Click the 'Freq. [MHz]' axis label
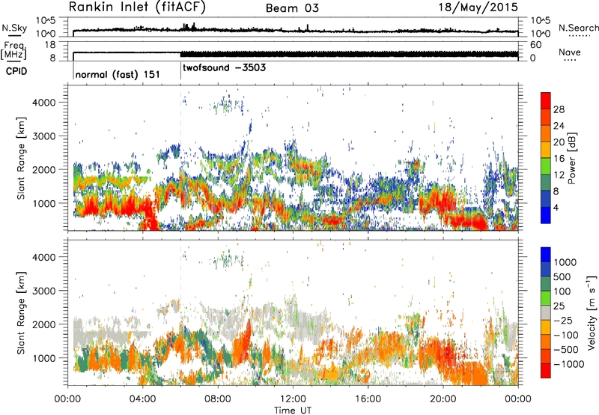This screenshot has width=599, height=415. pyautogui.click(x=13, y=50)
